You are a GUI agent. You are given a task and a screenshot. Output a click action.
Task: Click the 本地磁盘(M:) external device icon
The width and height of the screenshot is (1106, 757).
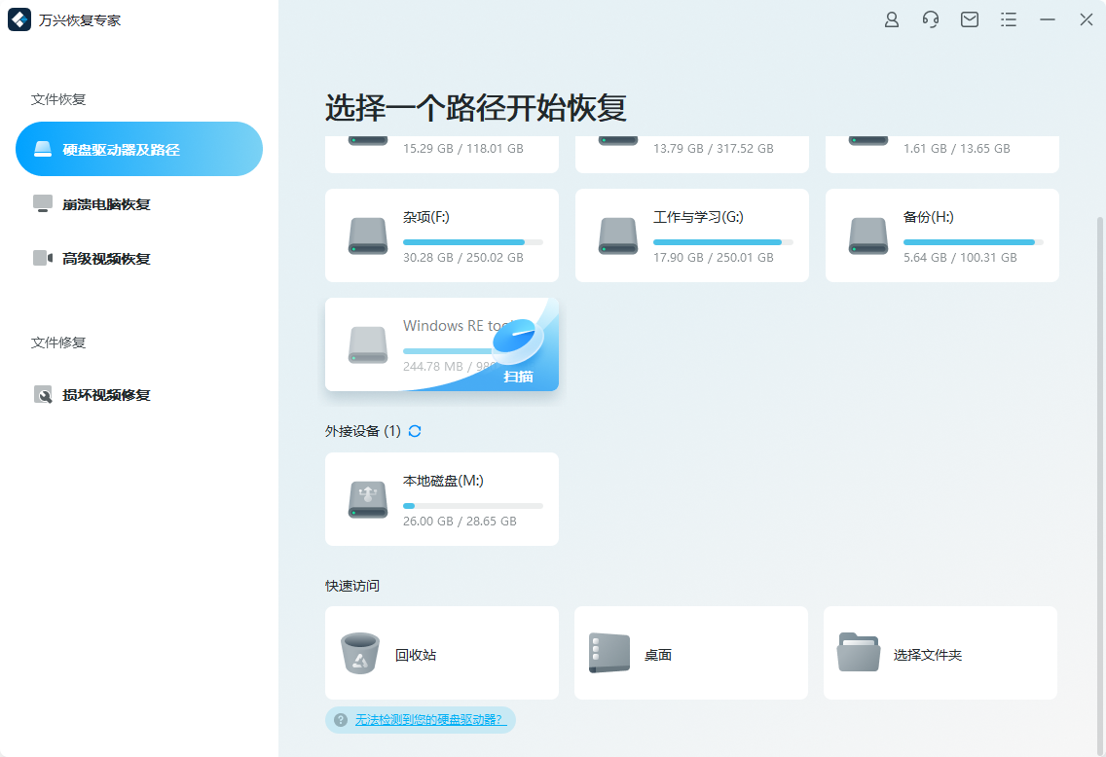pos(367,498)
